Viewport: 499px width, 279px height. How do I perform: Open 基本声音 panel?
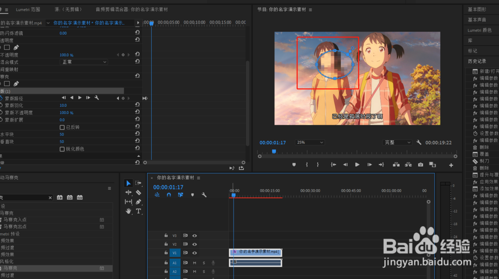coord(477,20)
